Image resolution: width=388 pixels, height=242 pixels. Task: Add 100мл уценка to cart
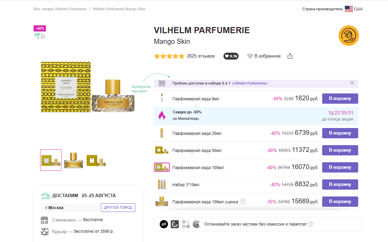click(340, 202)
